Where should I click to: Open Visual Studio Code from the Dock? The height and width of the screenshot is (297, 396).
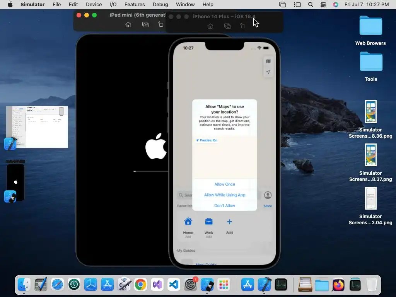coord(174,285)
